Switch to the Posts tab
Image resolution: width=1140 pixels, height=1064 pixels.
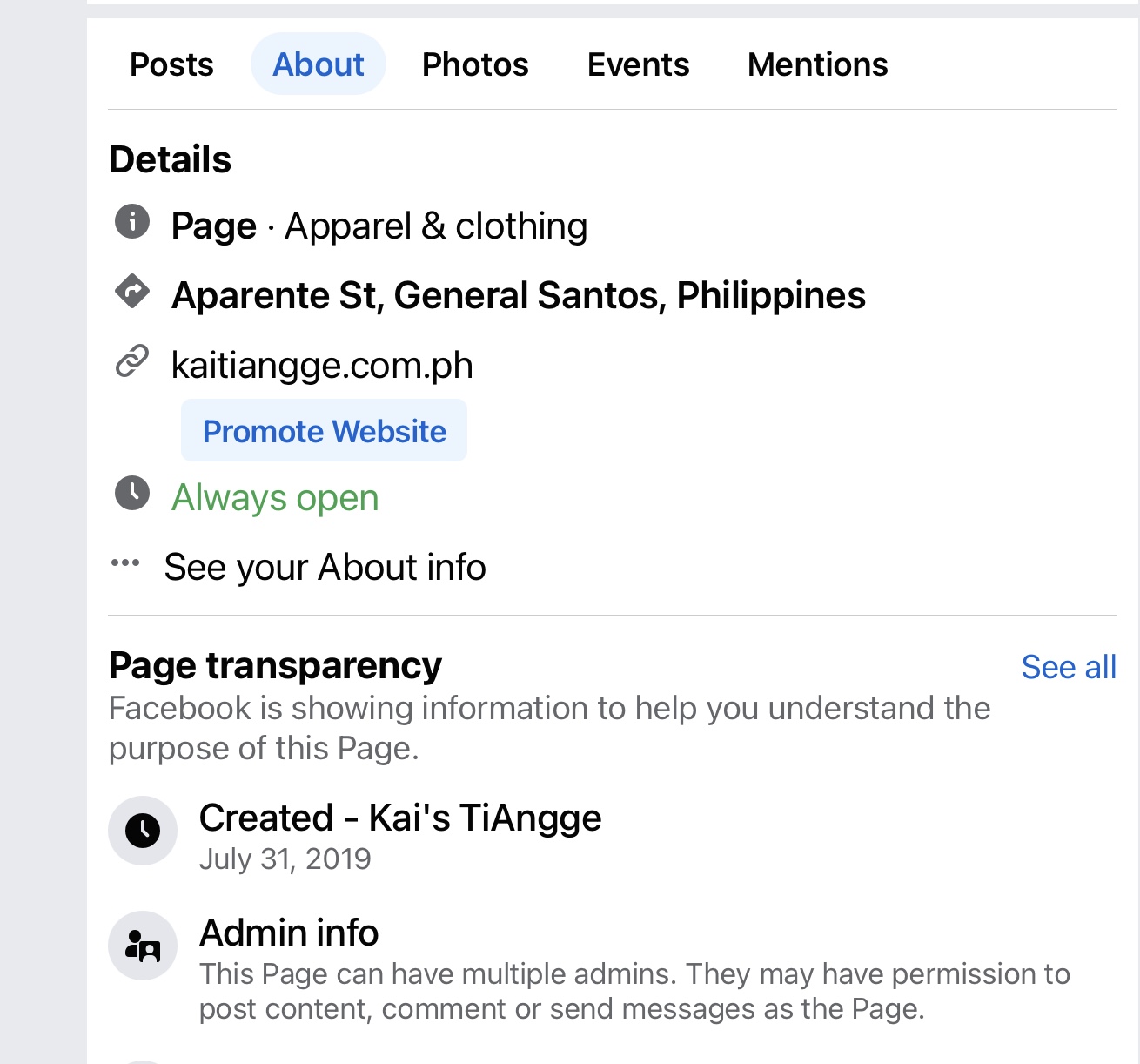coord(171,64)
